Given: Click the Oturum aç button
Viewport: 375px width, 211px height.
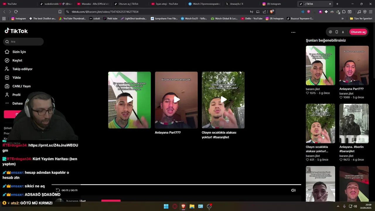Looking at the screenshot, I should click(x=358, y=32).
